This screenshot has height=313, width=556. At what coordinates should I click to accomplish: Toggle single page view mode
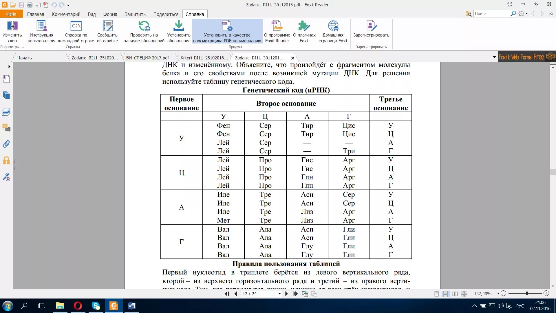436,294
